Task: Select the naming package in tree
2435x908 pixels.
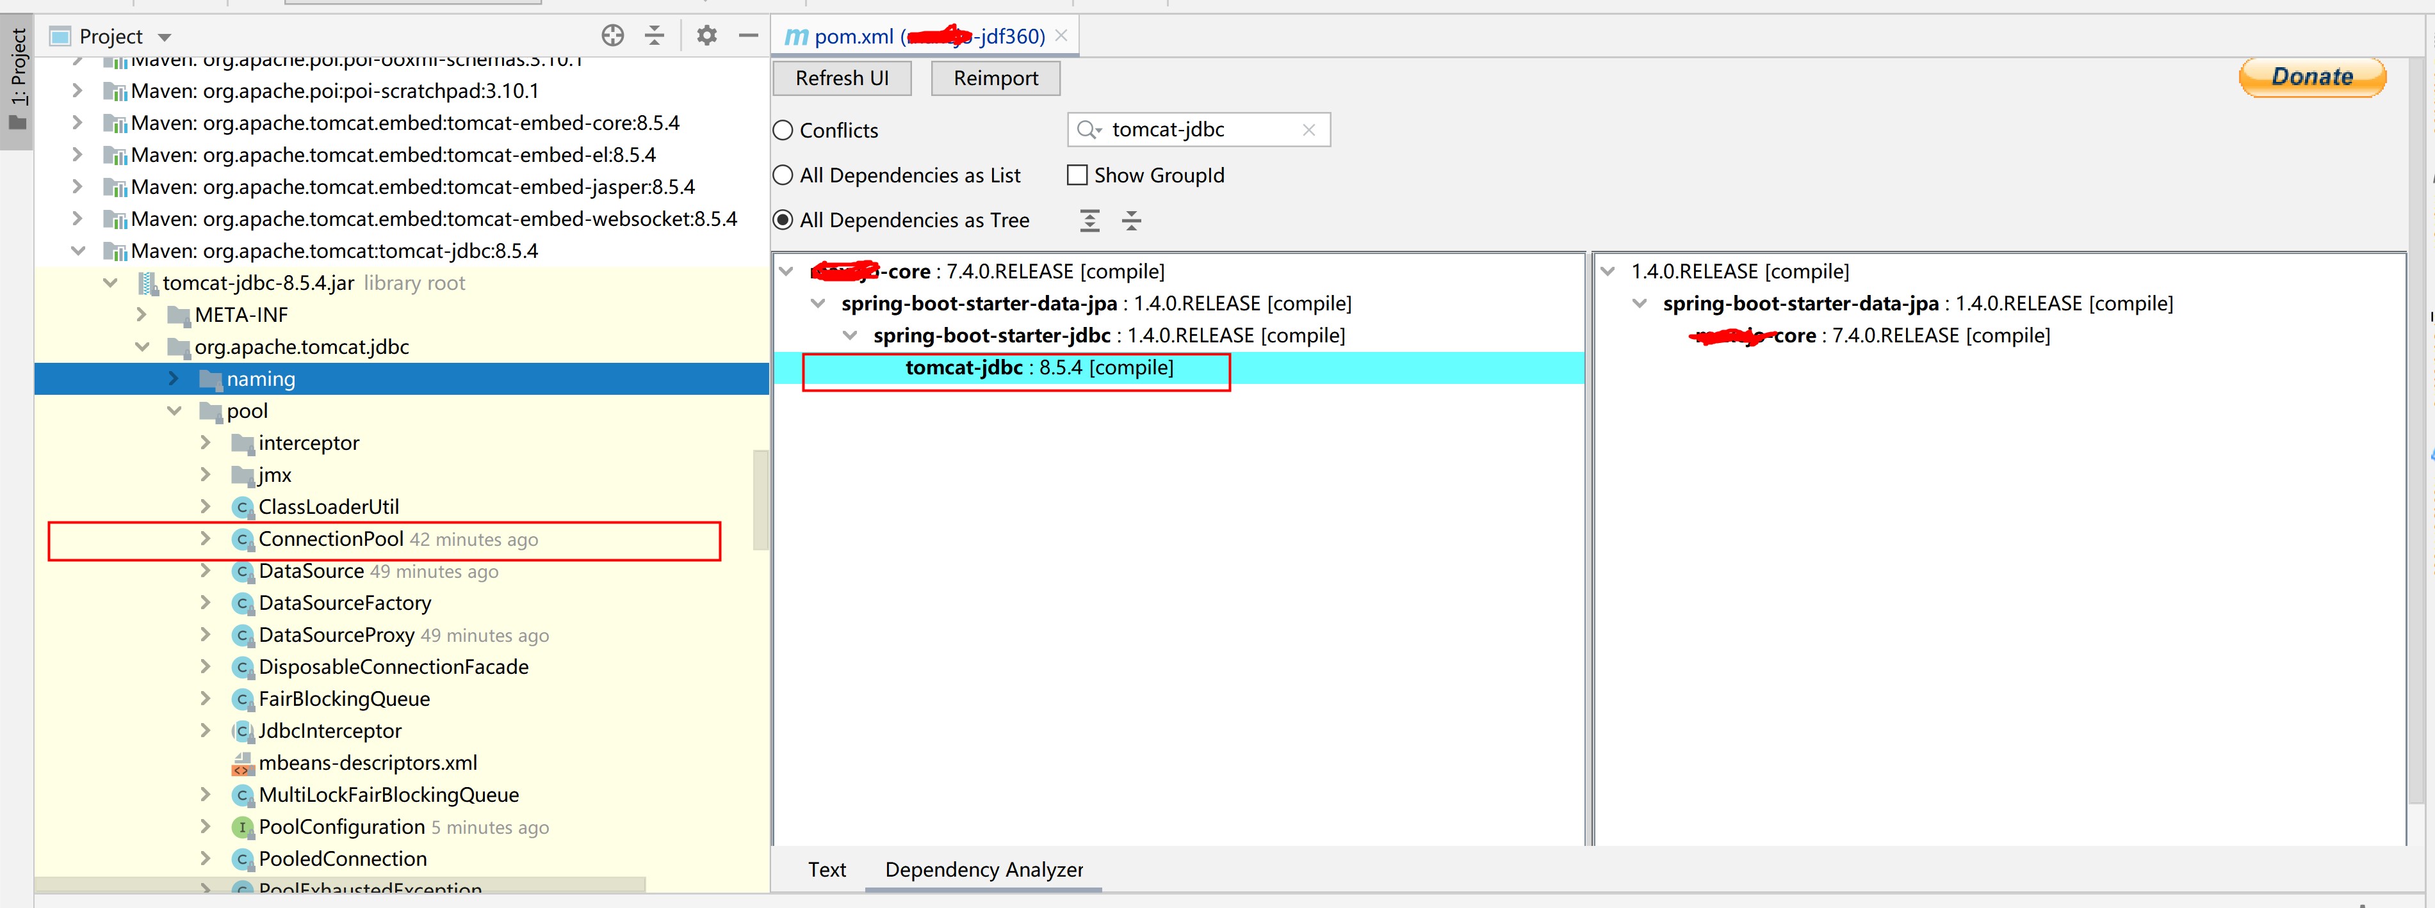Action: coord(402,379)
